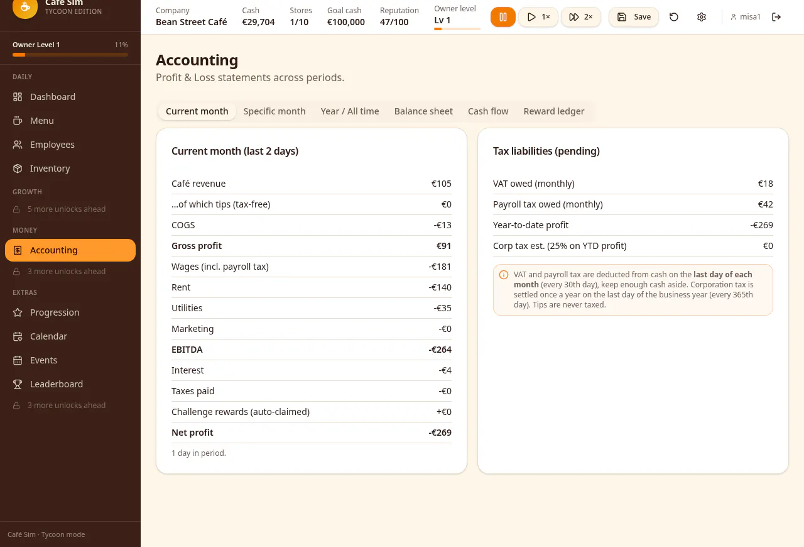
Task: Click the pause game button
Action: (503, 17)
